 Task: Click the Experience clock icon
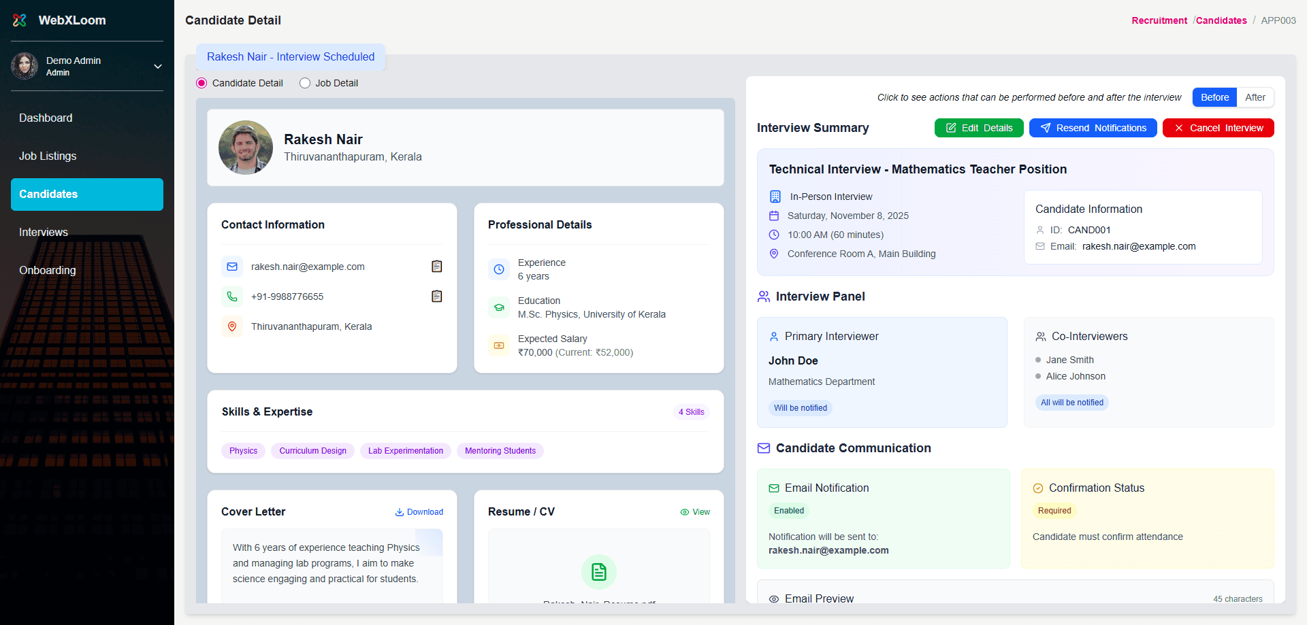[499, 269]
